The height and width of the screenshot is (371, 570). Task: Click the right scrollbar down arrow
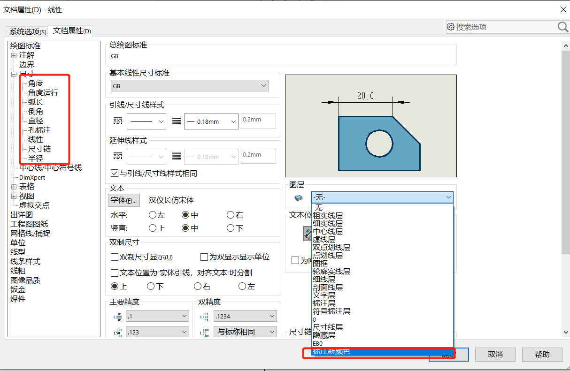[566, 333]
